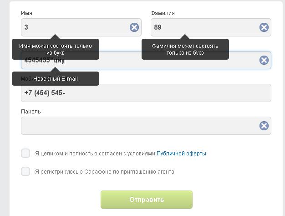Screen dimensions: 285x216
Task: Enable the agent invitation checkbox
Action: 25,171
